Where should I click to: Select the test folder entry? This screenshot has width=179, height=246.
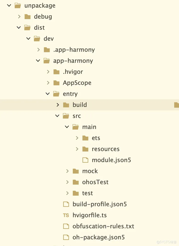(x=83, y=193)
